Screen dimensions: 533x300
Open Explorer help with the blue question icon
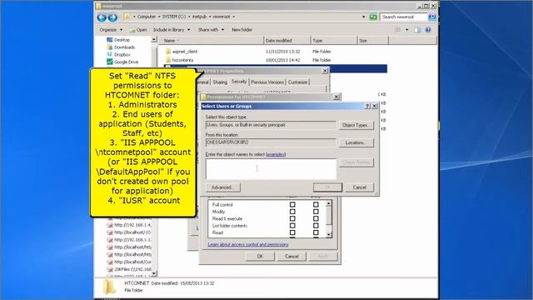click(428, 30)
